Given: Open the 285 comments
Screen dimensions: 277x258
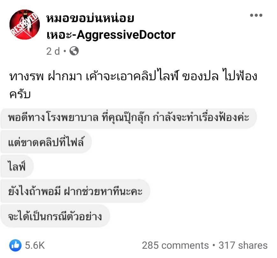Looking at the screenshot, I should (x=175, y=245).
